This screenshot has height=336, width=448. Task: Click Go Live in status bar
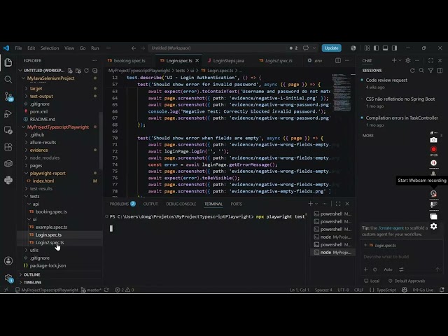(x=423, y=290)
